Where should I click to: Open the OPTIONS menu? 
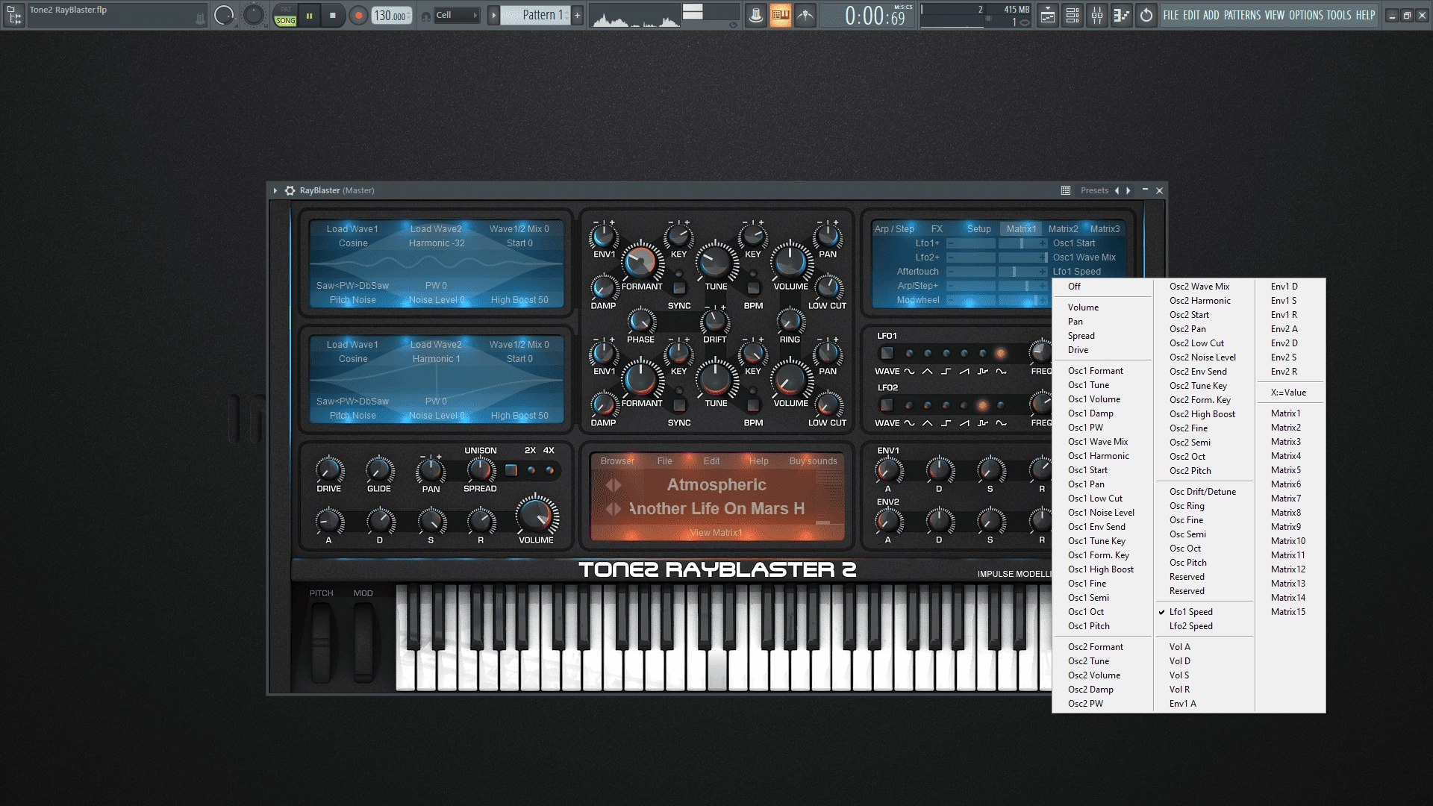pos(1305,15)
